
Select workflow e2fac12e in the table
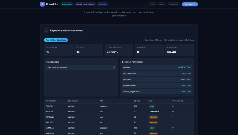119,111
